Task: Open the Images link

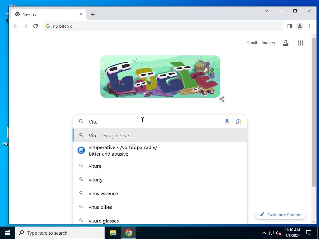Action: (268, 43)
